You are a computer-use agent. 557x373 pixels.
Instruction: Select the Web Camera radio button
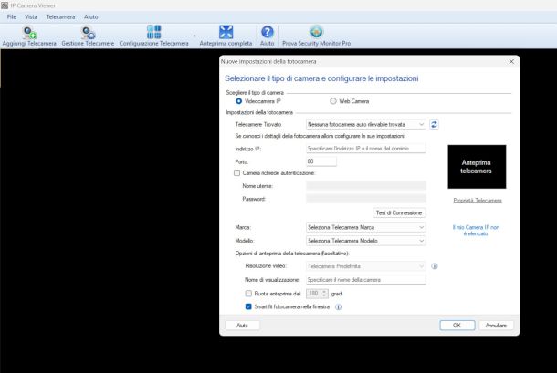[333, 101]
